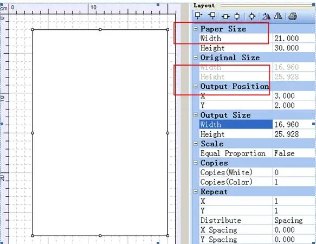
Task: Collapse the Output Position section
Action: pos(196,86)
